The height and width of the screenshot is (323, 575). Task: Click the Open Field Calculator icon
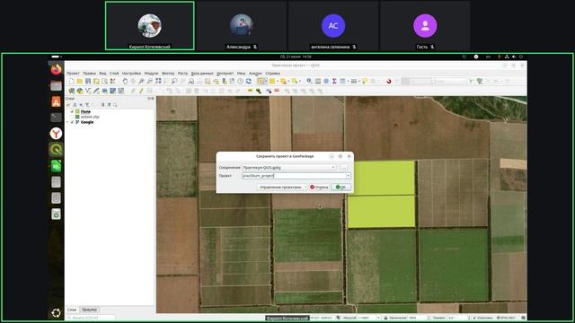(x=317, y=82)
